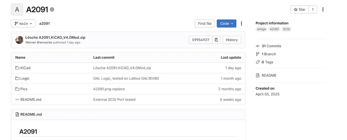Image resolution: width=347 pixels, height=140 pixels.
Task: Click the sidebar README document icon
Action: [258, 75]
